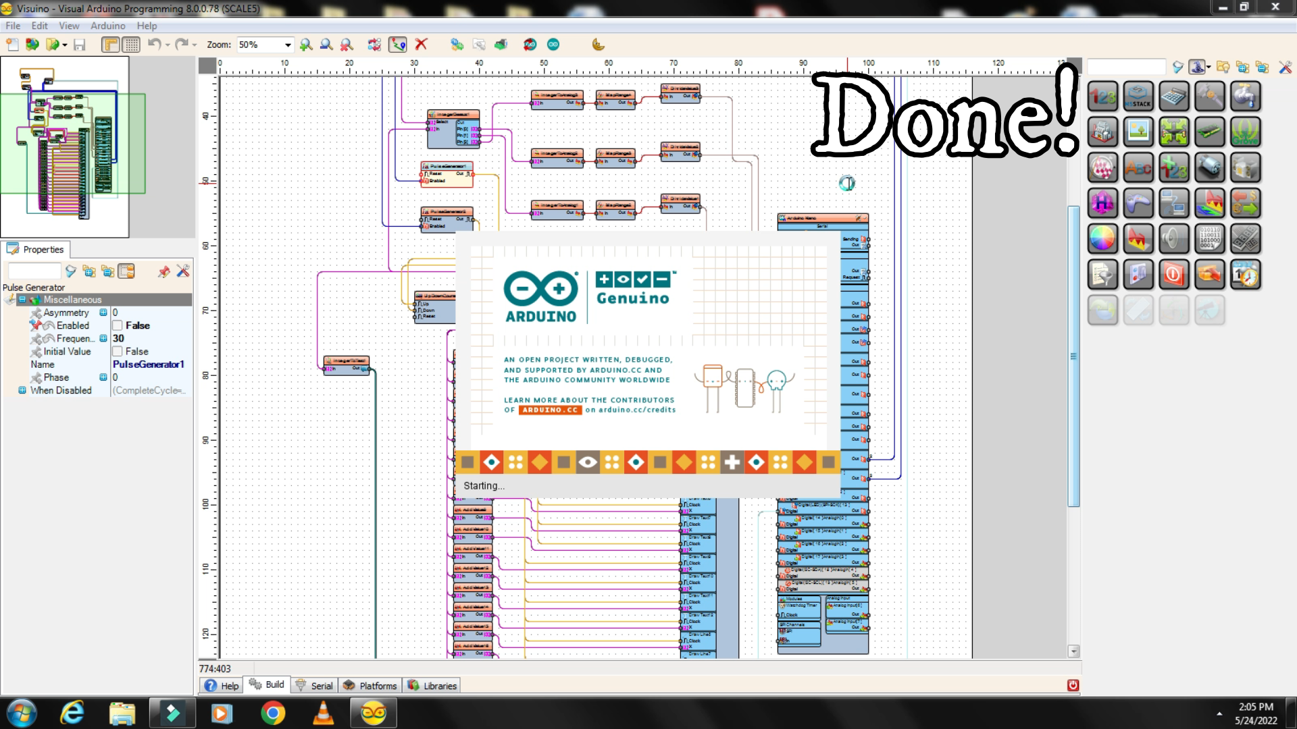This screenshot has width=1297, height=729.
Task: Click the scroll down arrow of canvas scrollbar
Action: click(x=1073, y=651)
